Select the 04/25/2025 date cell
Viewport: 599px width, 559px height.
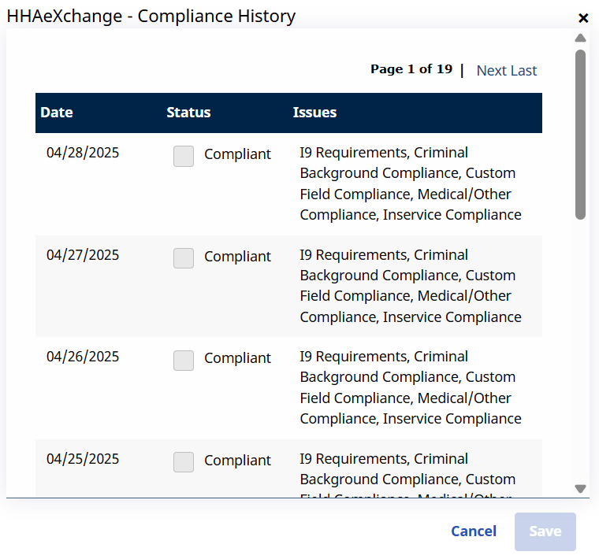83,459
